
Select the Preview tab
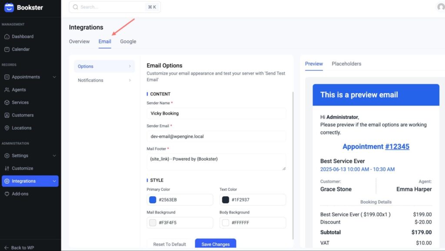pos(314,64)
